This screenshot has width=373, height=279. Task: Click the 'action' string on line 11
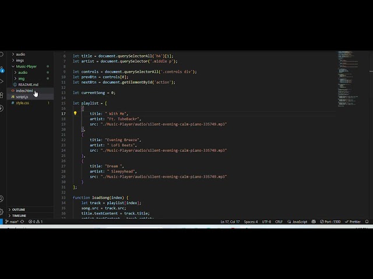coord(163,82)
